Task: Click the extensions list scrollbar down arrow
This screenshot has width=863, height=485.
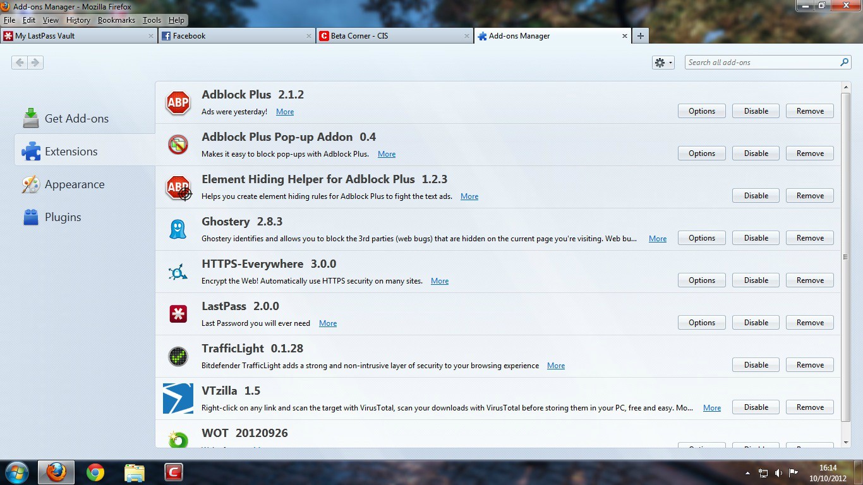Action: [x=846, y=443]
